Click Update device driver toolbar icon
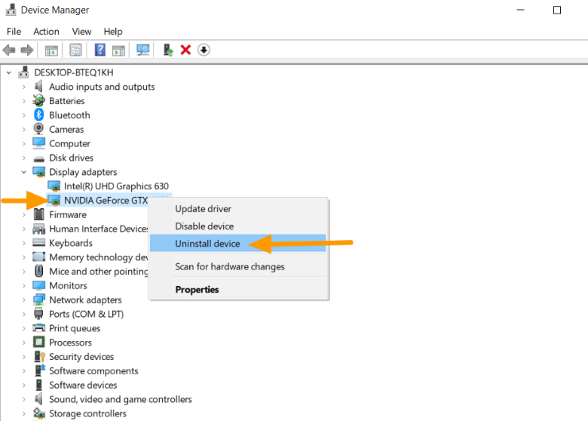This screenshot has height=421, width=588. [168, 50]
